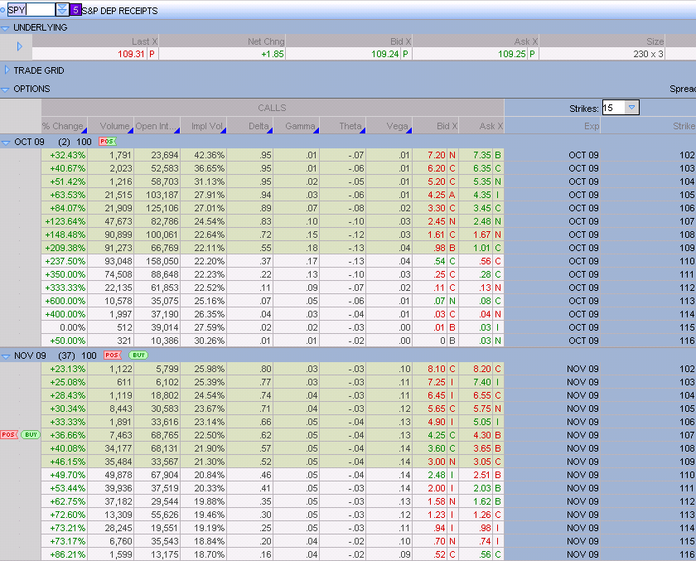Click the purple 5 icon beside the symbol box

pyautogui.click(x=75, y=10)
